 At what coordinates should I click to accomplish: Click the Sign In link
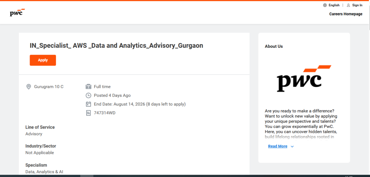(x=357, y=5)
